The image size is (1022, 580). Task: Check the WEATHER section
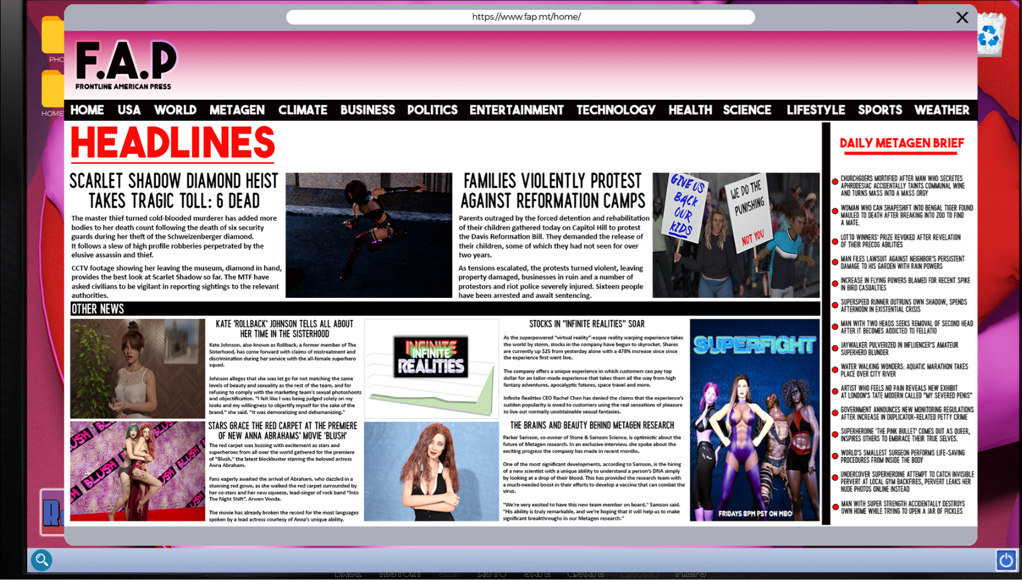tap(942, 110)
